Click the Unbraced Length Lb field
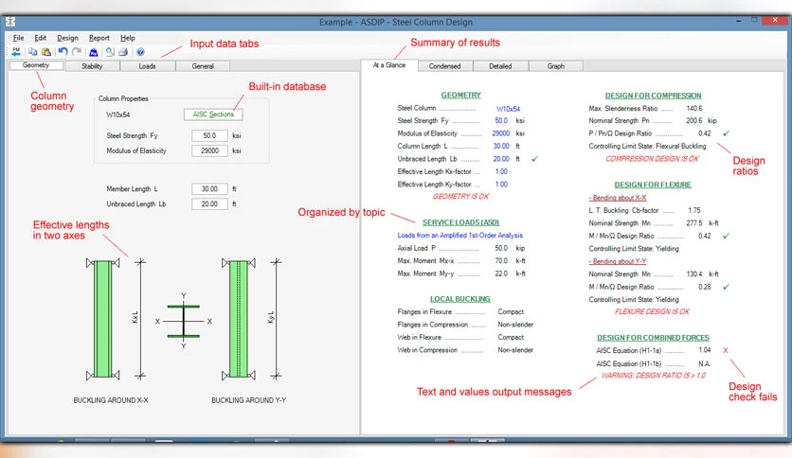Screen dimensions: 792x458 click(209, 203)
